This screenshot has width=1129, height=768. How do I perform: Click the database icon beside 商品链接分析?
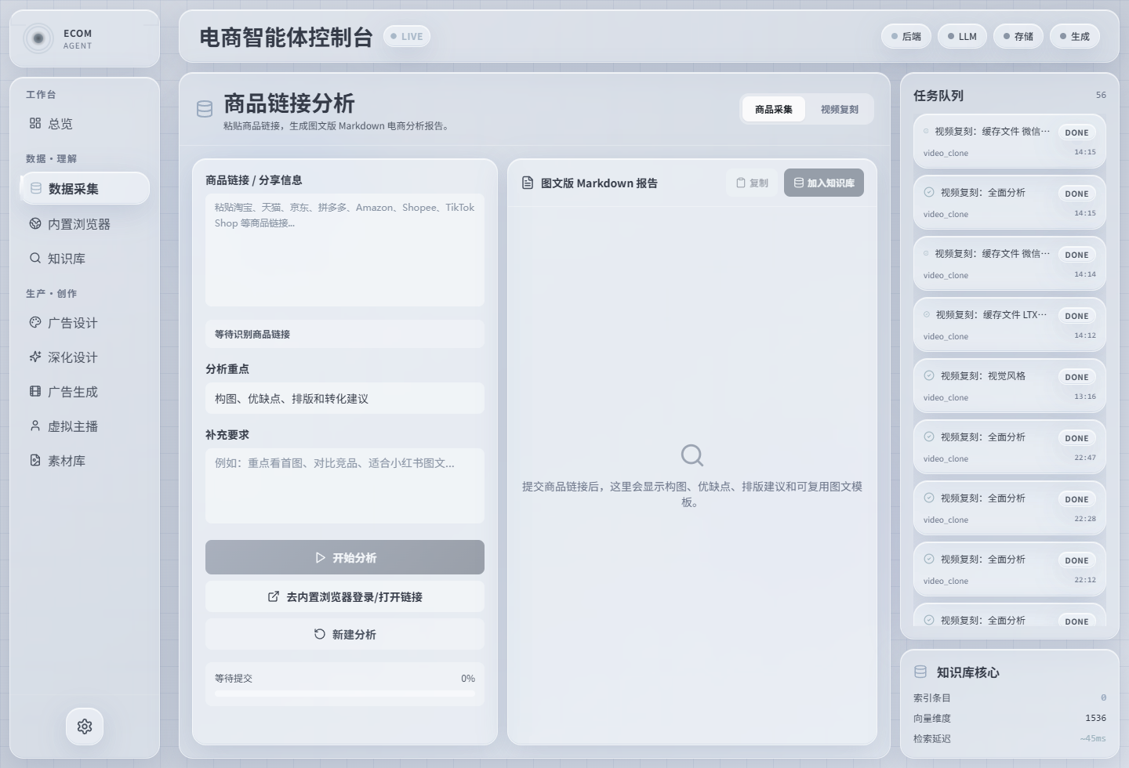[x=205, y=109]
